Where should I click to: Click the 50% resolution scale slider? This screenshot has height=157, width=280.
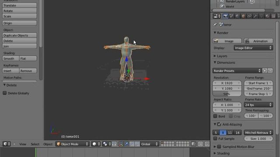227,94
